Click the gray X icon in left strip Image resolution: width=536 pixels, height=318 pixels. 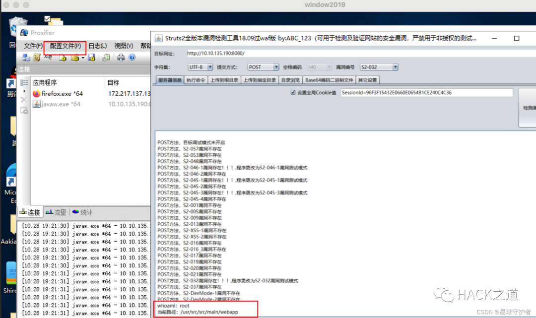click(24, 100)
